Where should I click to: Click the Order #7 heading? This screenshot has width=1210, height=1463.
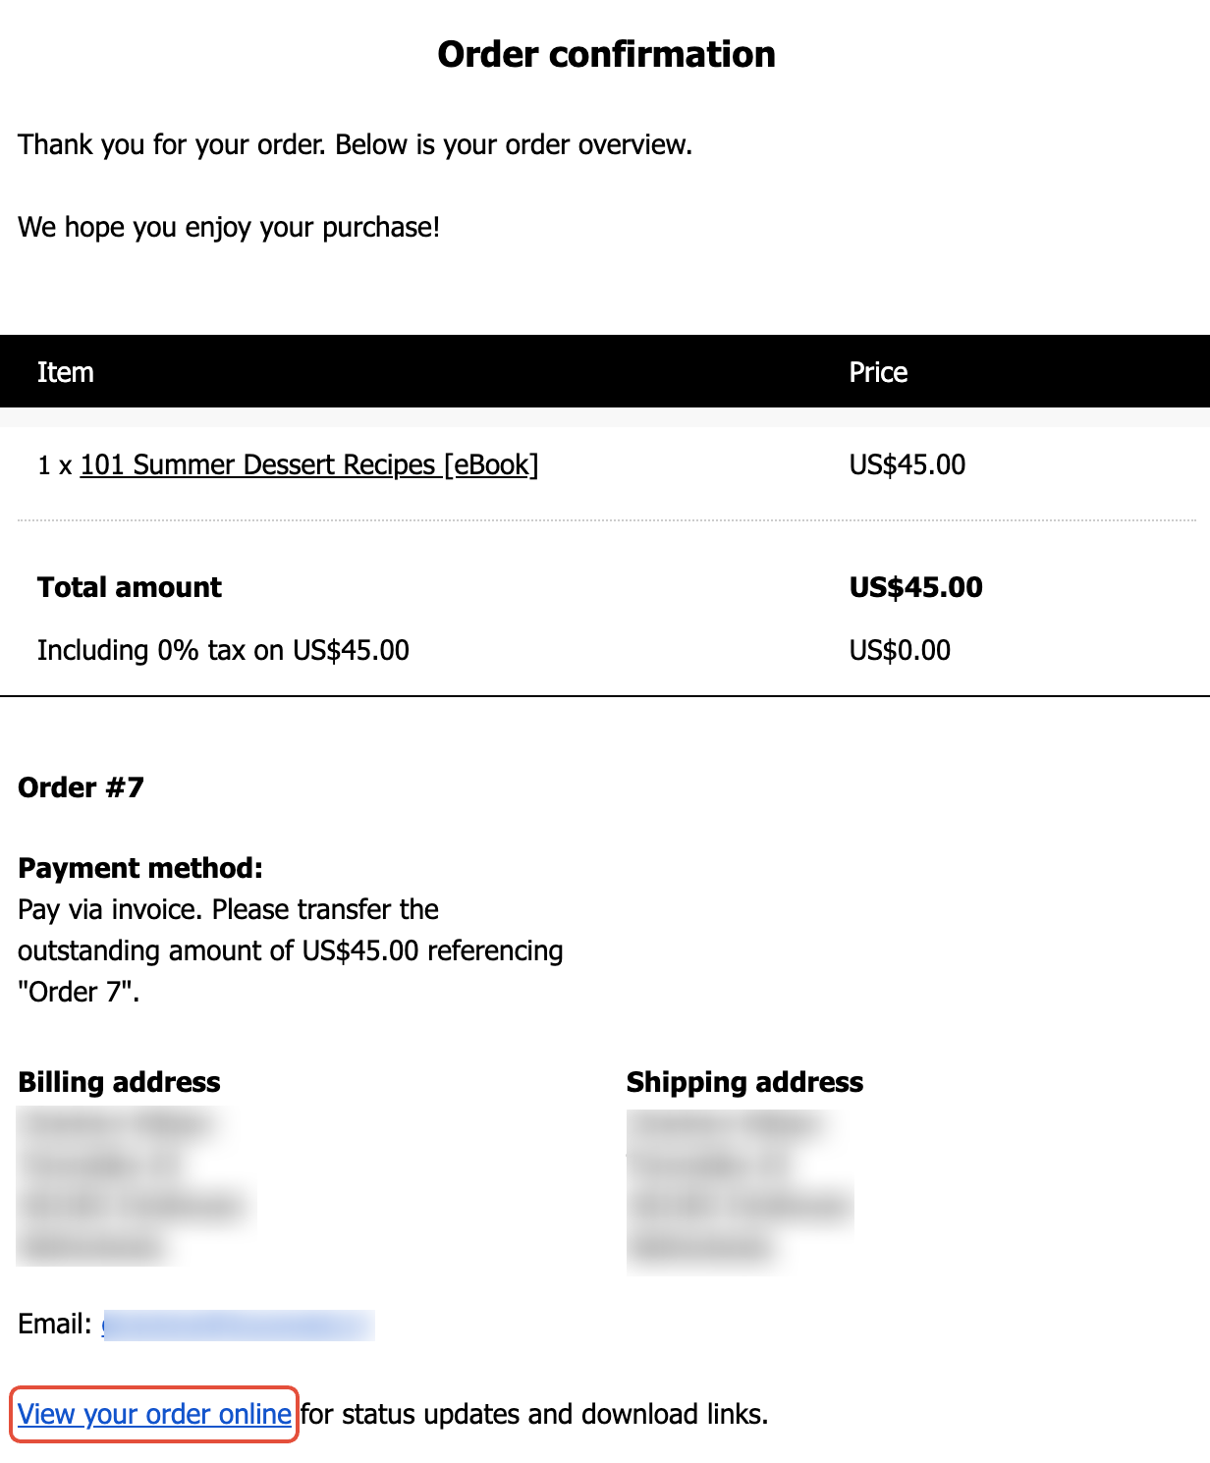point(82,787)
